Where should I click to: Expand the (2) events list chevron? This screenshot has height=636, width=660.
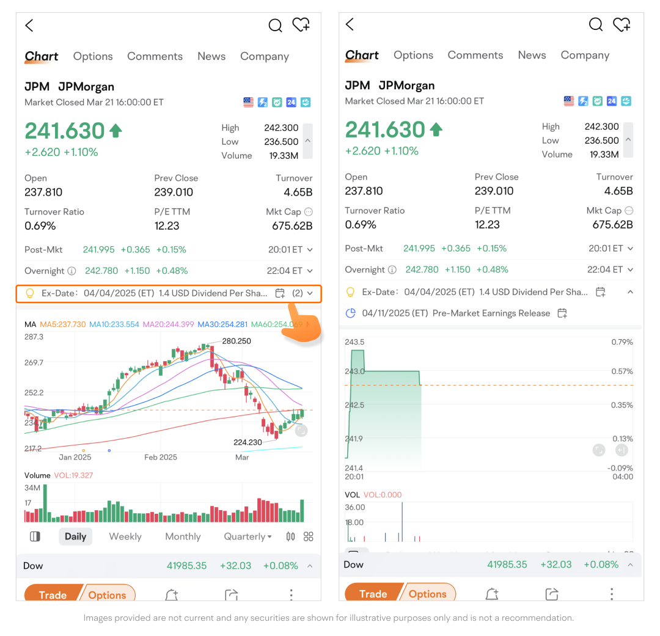click(310, 293)
